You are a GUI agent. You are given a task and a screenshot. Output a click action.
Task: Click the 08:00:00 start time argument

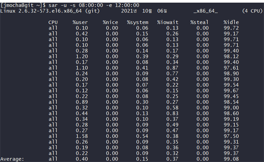point(91,5)
